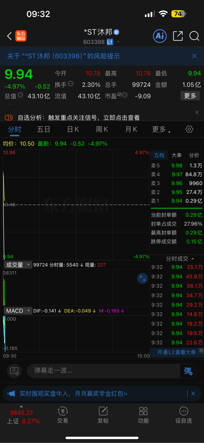Focus the 弹幕走一波 input field
Image resolution: width=204 pixels, height=443 pixels.
click(x=104, y=371)
